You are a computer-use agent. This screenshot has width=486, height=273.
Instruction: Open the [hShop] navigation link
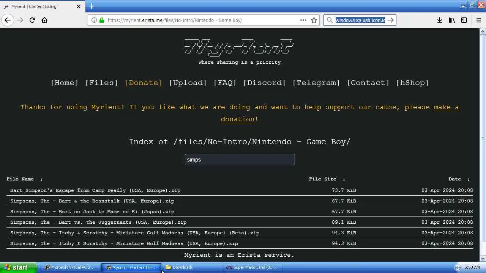coord(412,83)
